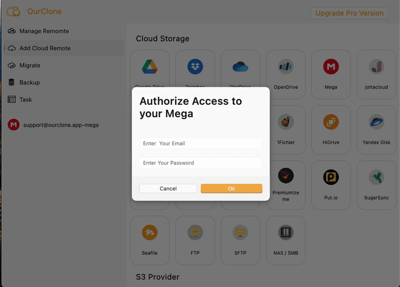The height and width of the screenshot is (287, 400).
Task: Confirm with the orange Ok button
Action: tap(232, 188)
